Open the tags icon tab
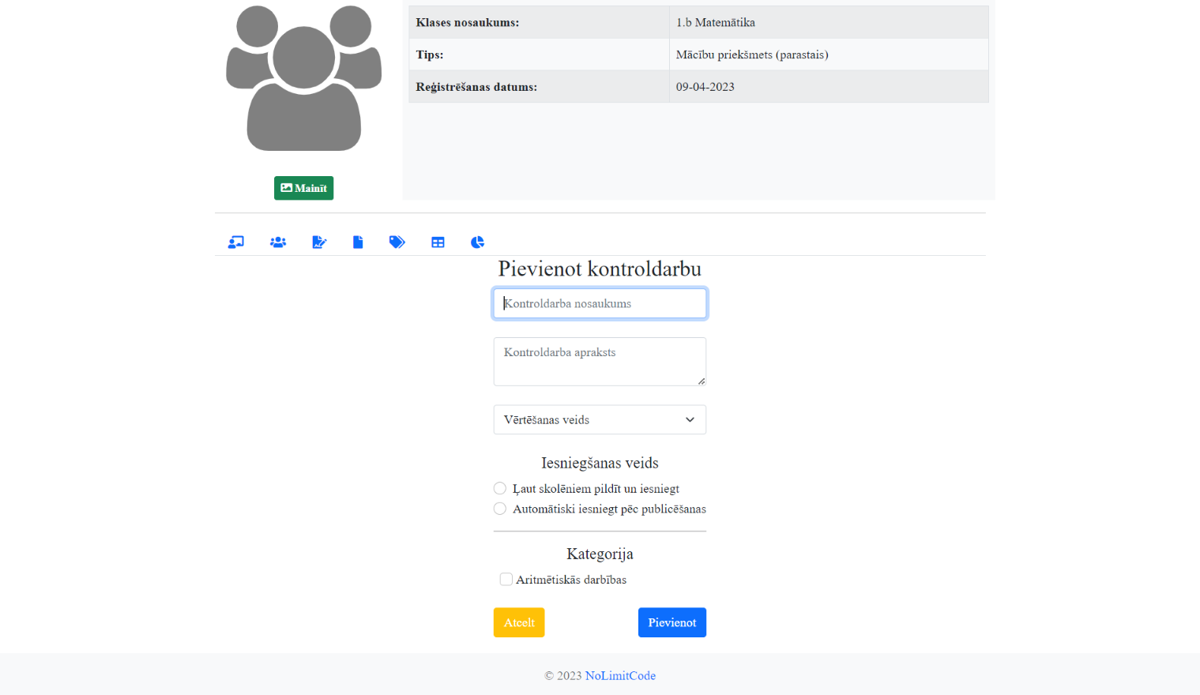Screen dimensions: 1200x695 tap(397, 242)
